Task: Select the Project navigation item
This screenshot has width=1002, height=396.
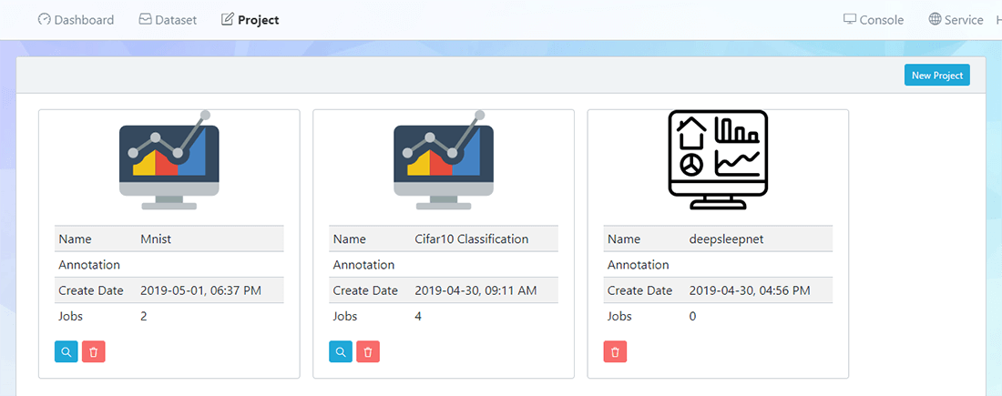Action: tap(250, 20)
